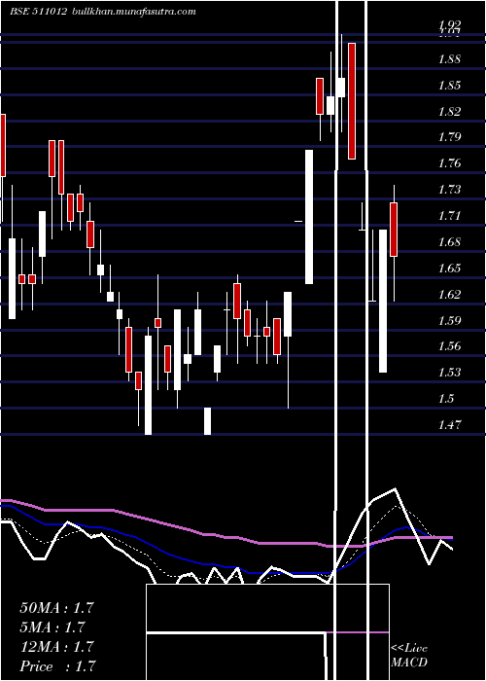Click the 1.71 price axis label
The width and height of the screenshot is (486, 681).
449,216
